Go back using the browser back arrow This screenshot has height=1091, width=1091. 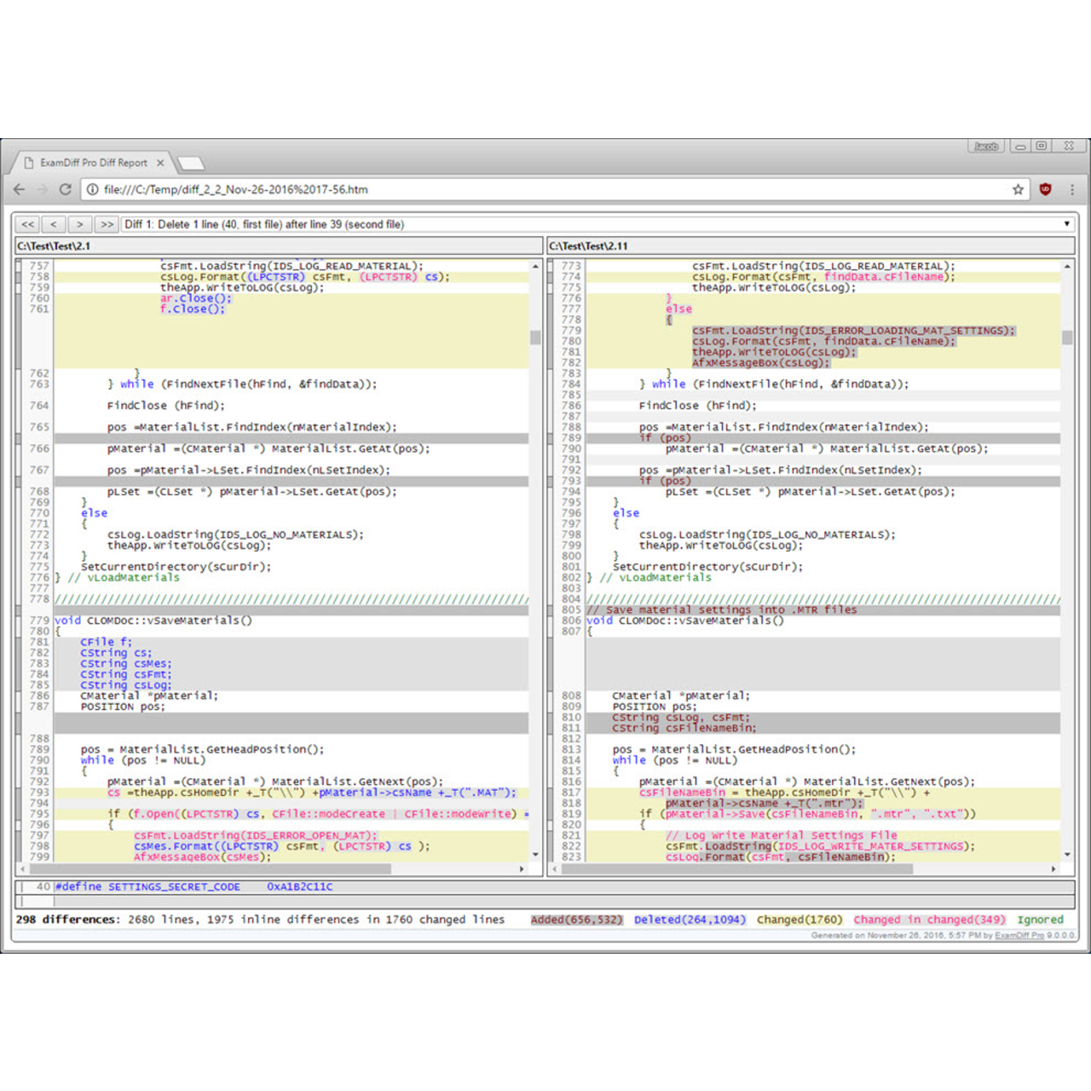point(20,189)
